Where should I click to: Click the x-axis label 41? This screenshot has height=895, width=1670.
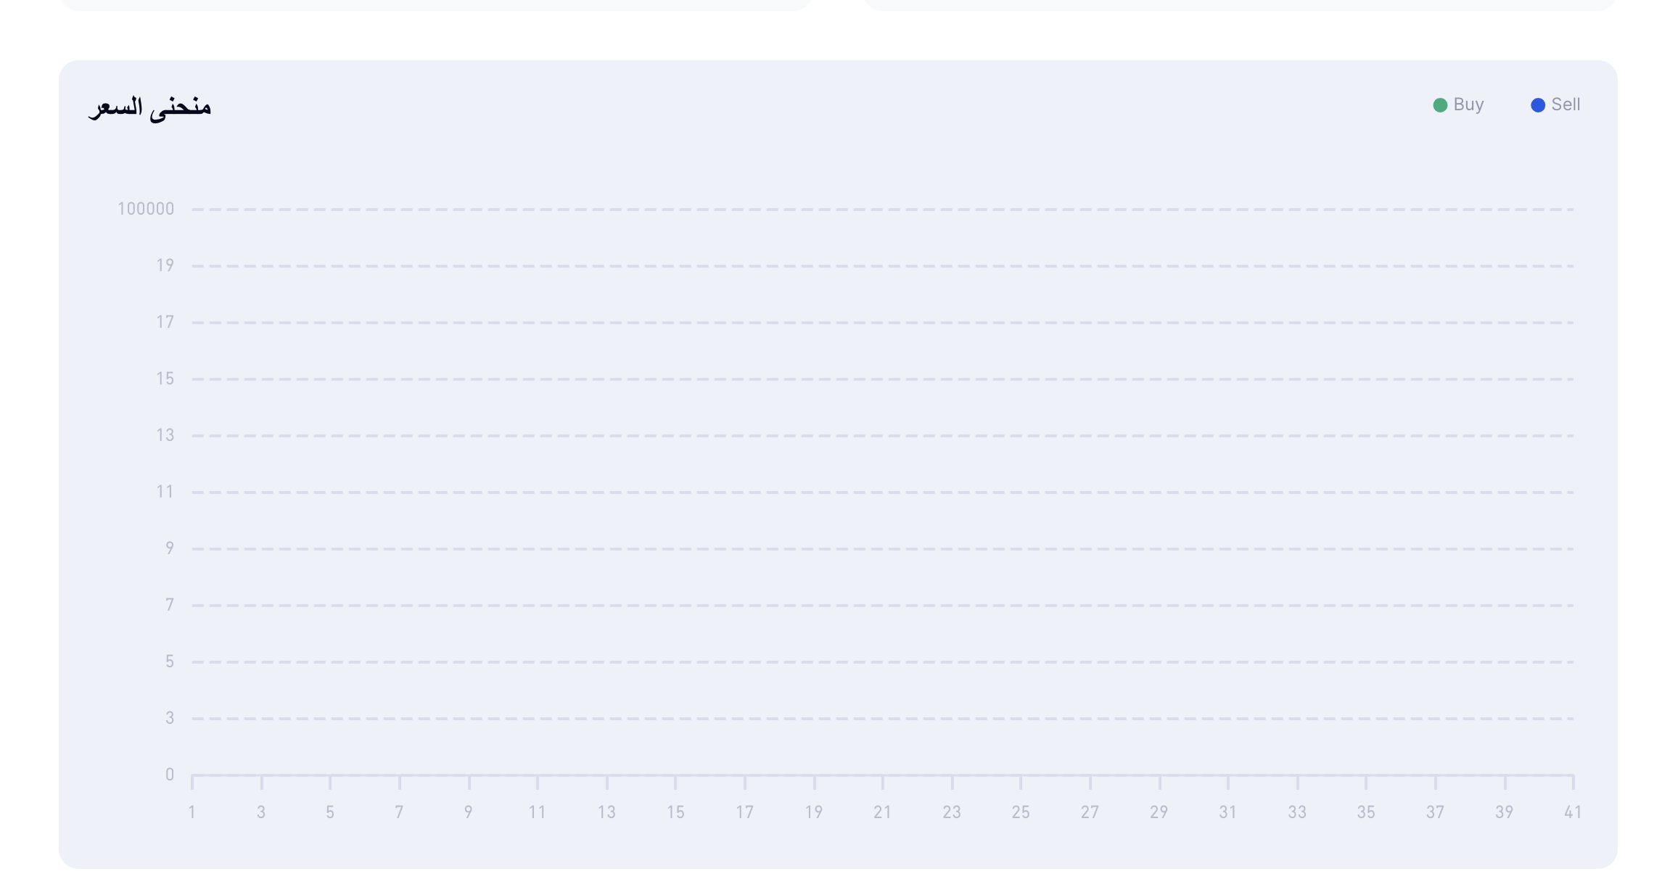(x=1573, y=812)
